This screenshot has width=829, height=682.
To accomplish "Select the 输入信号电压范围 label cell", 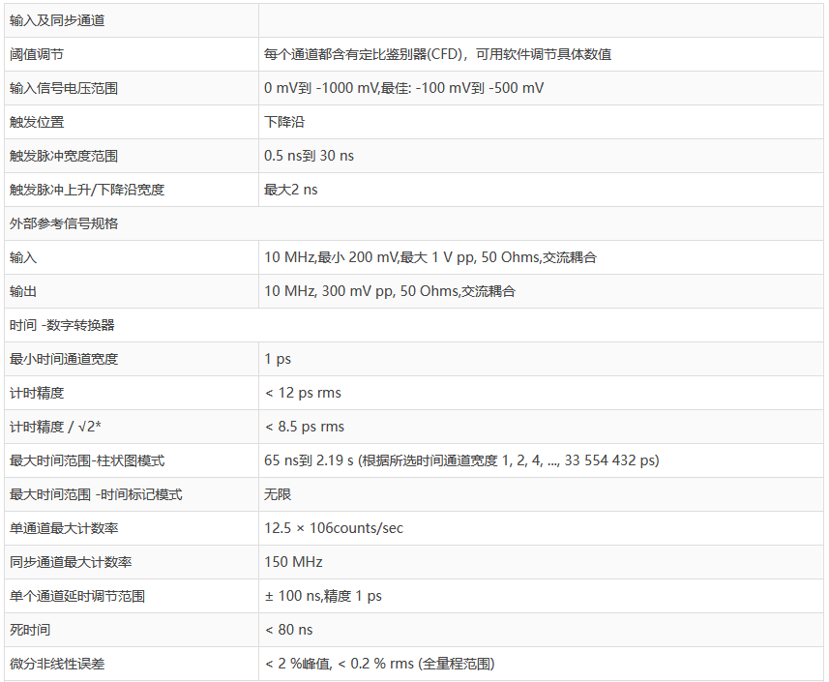I will pyautogui.click(x=64, y=88).
